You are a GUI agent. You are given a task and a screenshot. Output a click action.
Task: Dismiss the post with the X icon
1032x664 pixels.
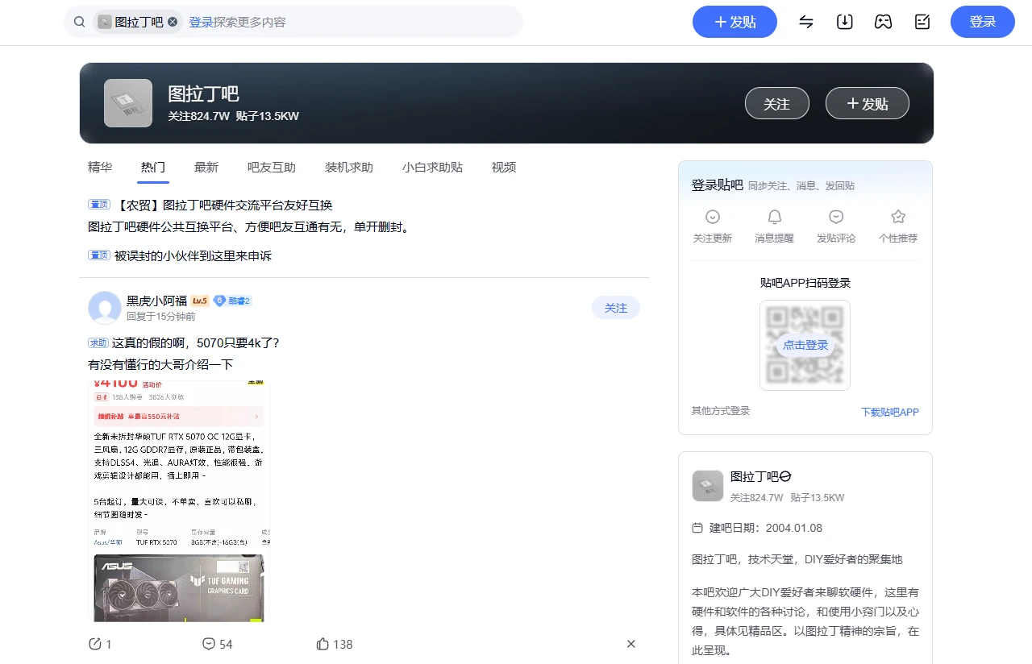[631, 644]
